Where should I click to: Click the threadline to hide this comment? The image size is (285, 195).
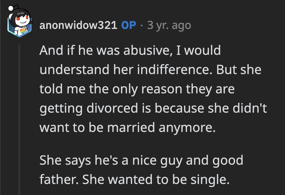pyautogui.click(x=19, y=110)
